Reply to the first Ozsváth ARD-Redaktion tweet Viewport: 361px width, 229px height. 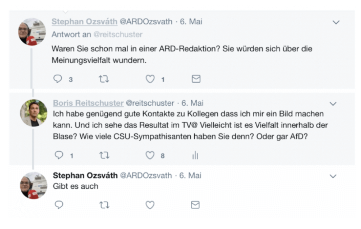[58, 79]
